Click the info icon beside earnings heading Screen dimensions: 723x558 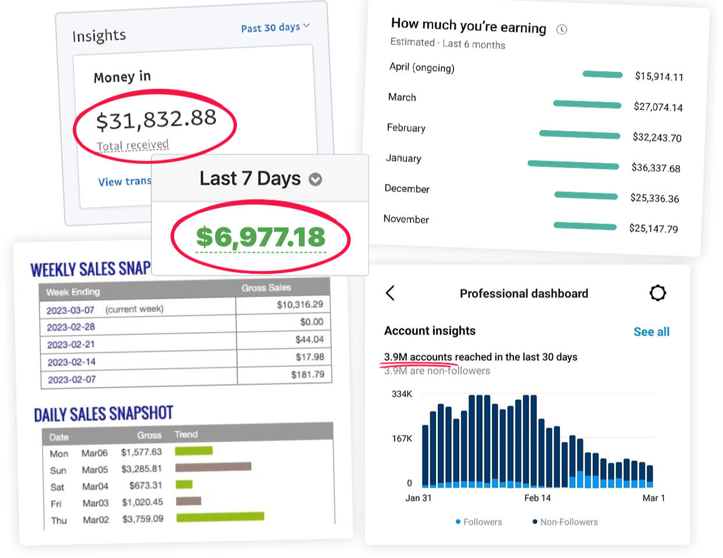point(562,30)
